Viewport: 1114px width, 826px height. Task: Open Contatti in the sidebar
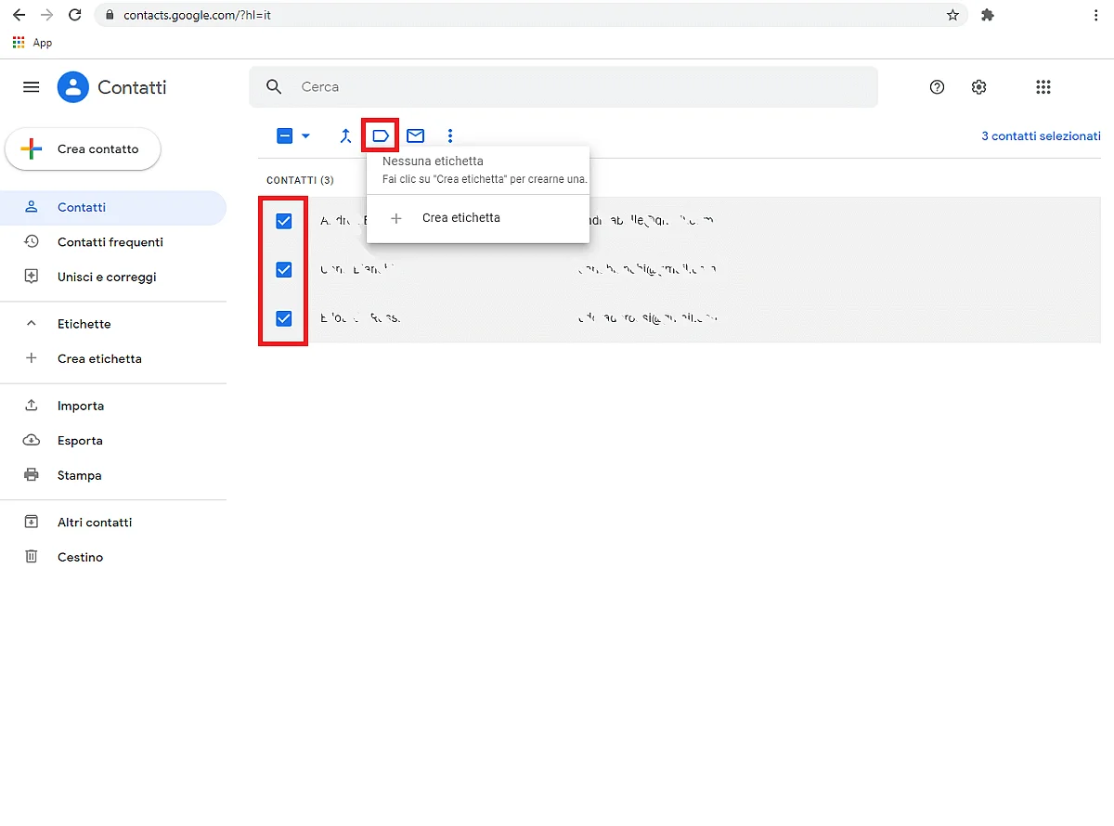tap(113, 208)
